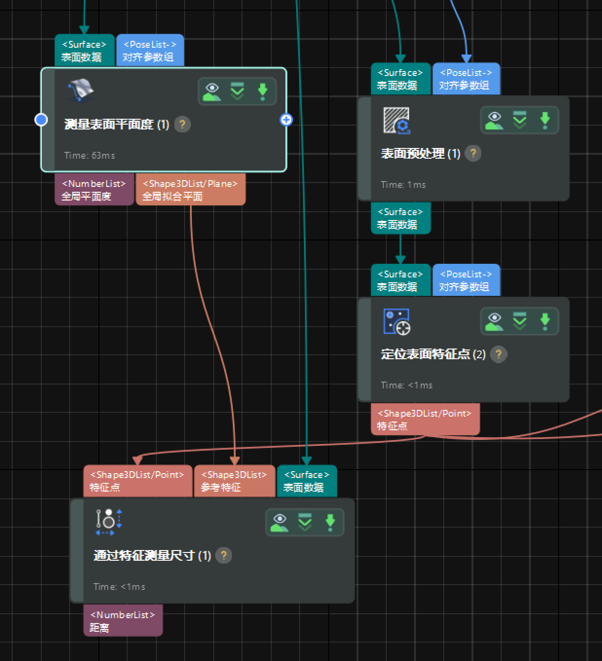Click the green down-arrow on 测量表面平面度 step

tap(263, 92)
